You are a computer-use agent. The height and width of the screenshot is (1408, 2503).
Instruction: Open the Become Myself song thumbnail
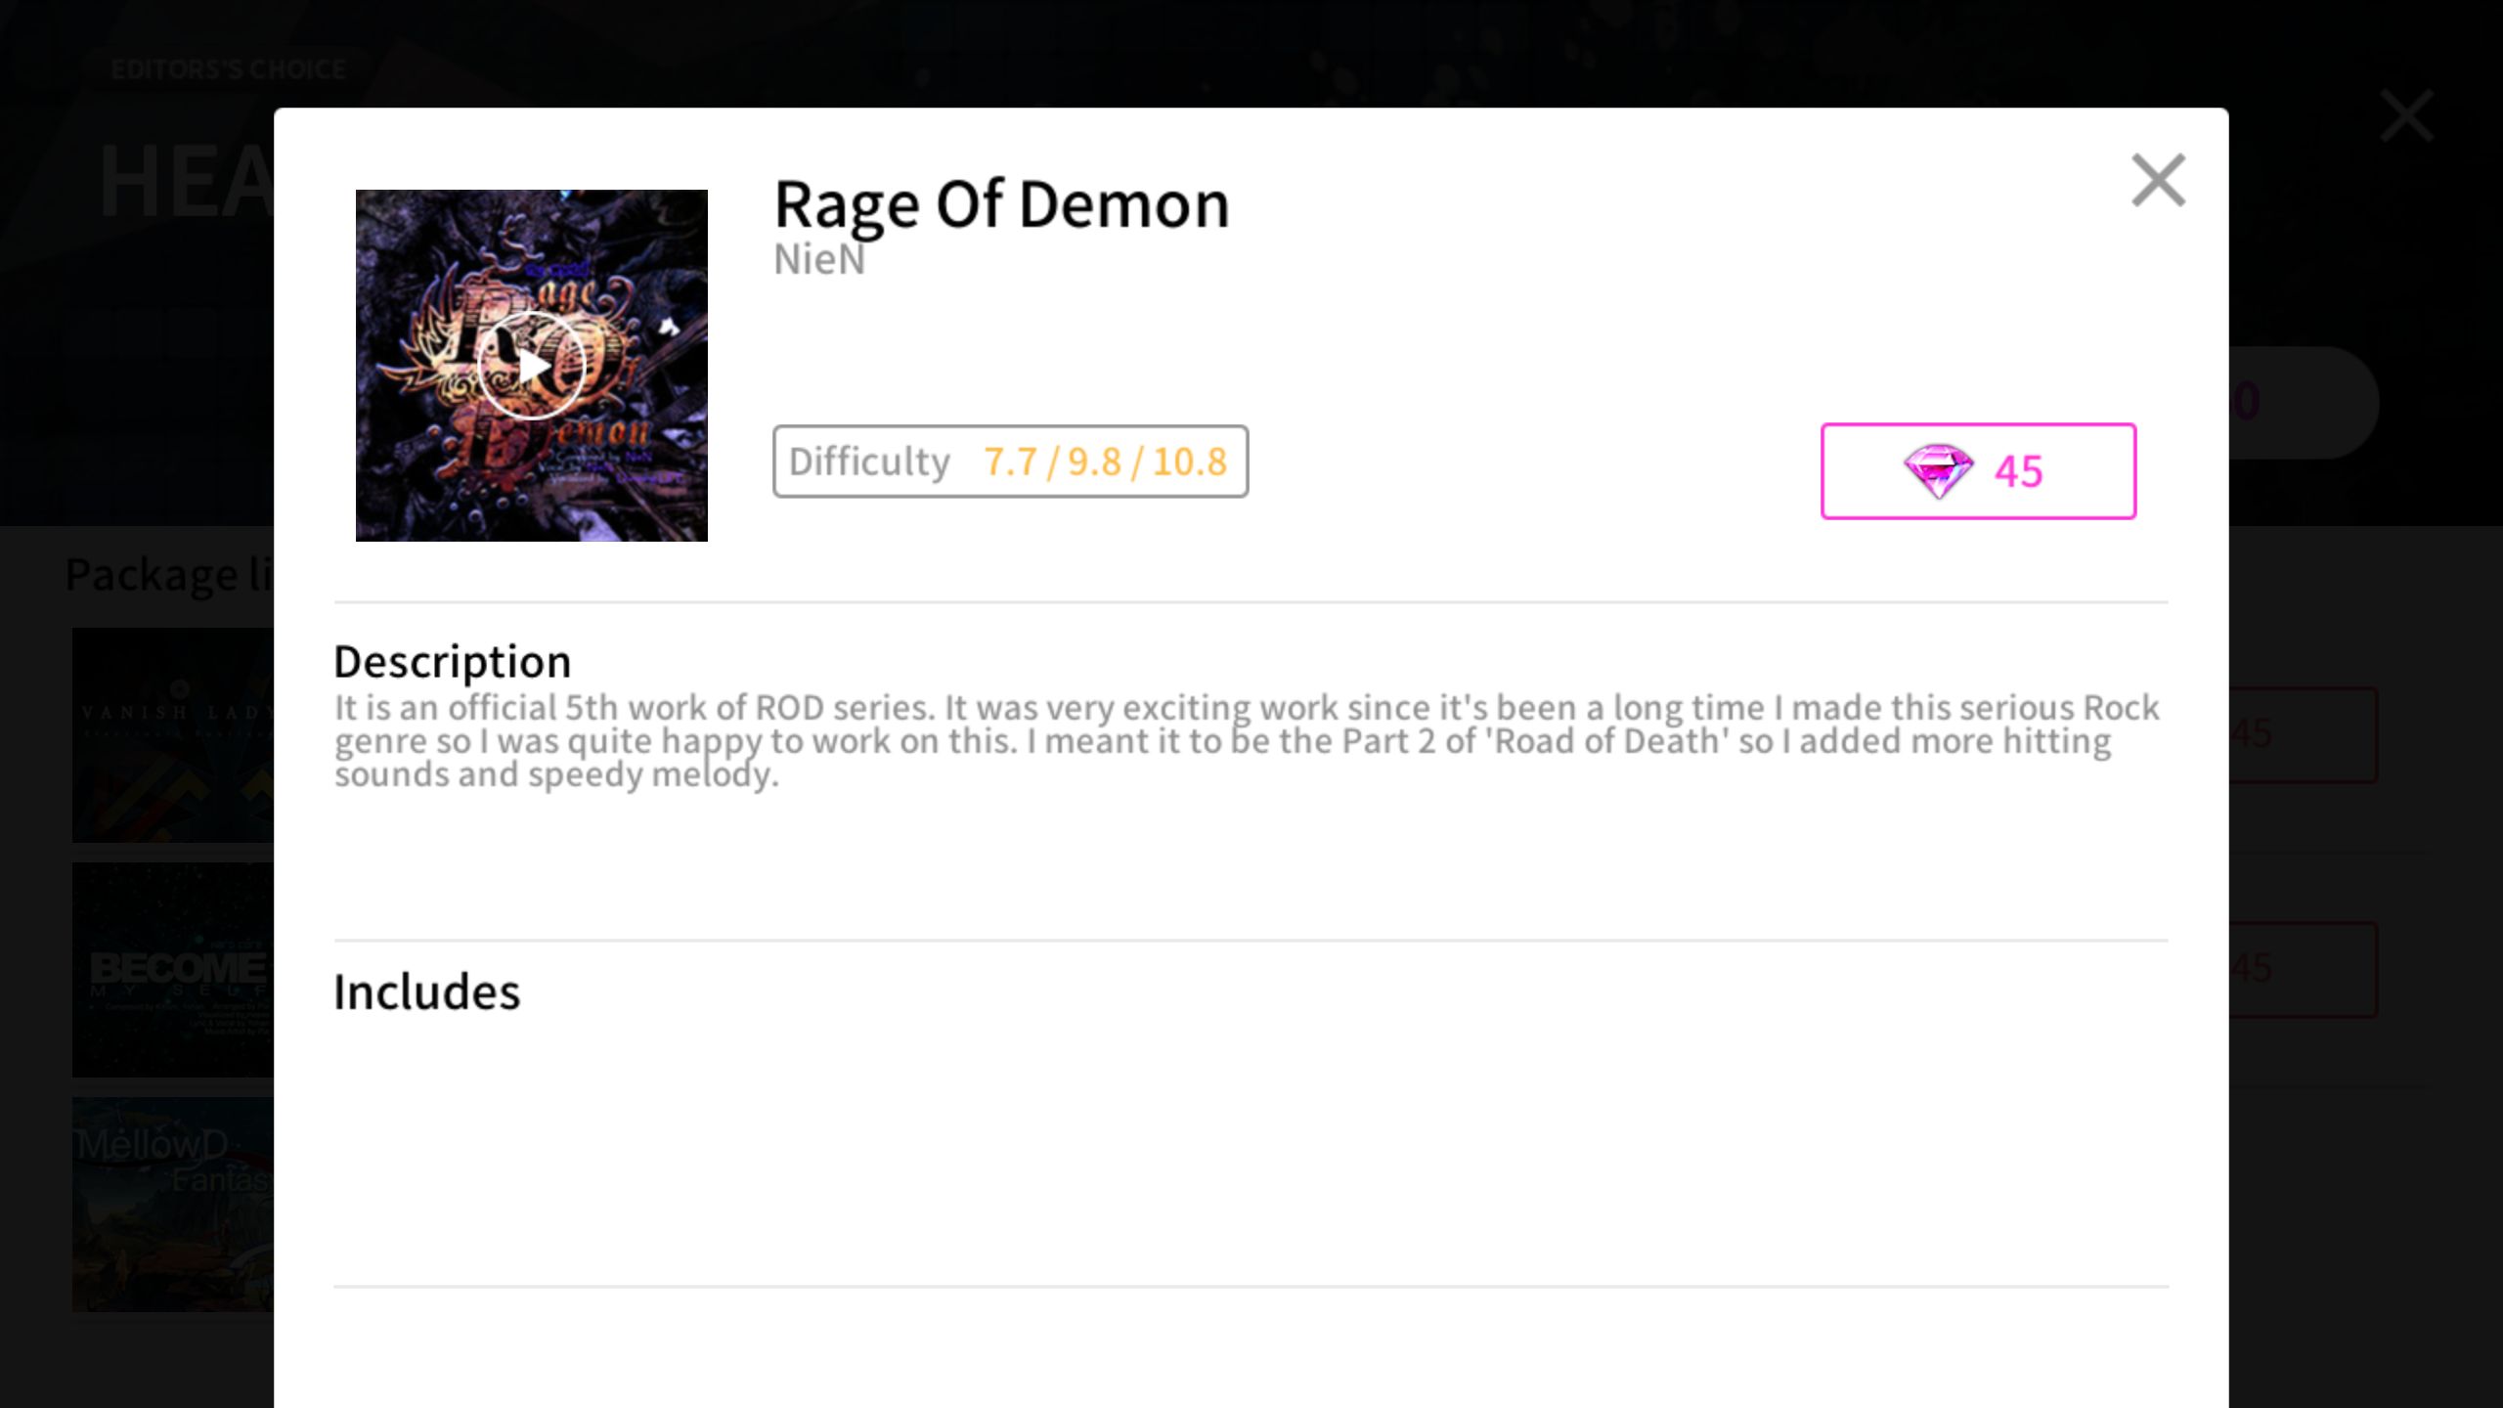[173, 970]
